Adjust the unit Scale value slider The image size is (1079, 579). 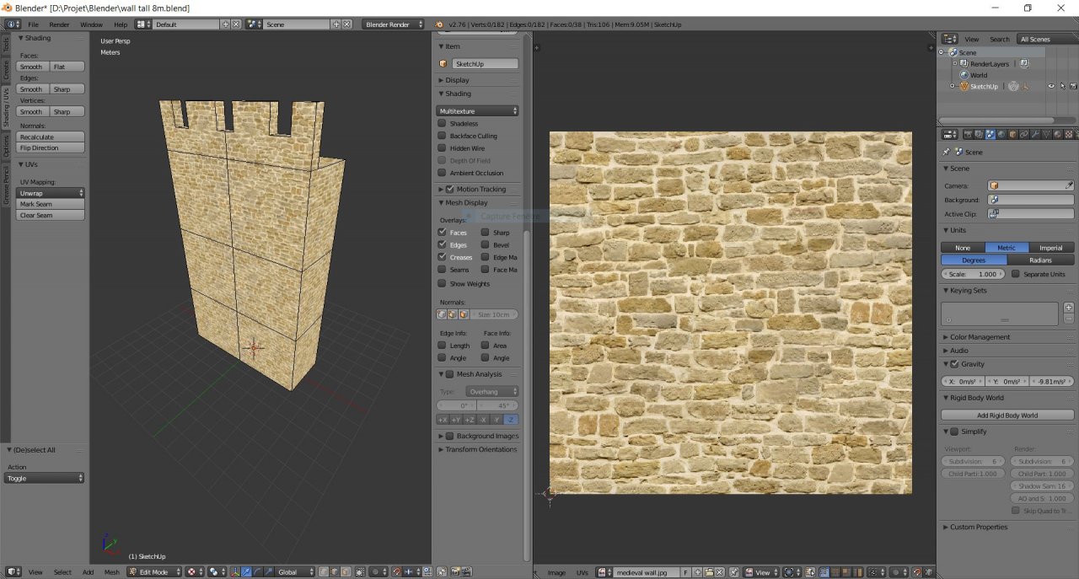[974, 274]
